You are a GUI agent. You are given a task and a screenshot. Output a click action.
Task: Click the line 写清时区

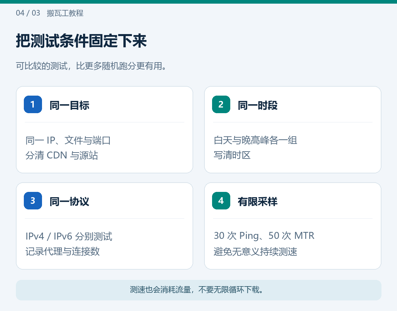[232, 155]
